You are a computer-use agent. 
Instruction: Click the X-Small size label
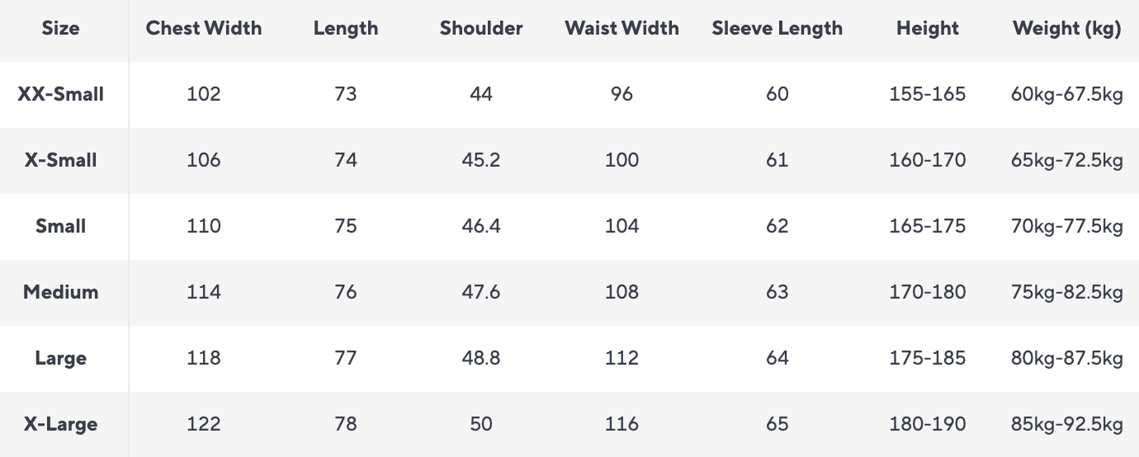pyautogui.click(x=61, y=160)
